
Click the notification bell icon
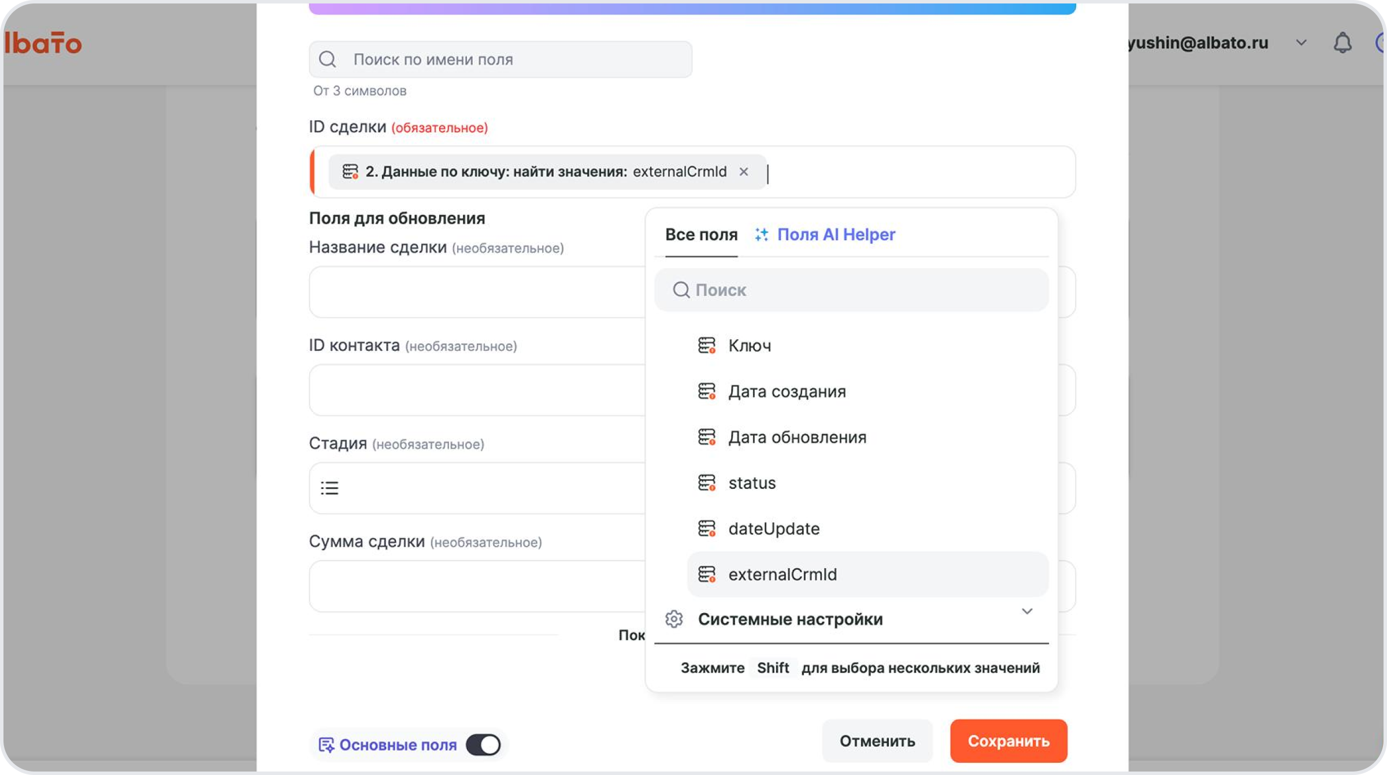coord(1343,43)
